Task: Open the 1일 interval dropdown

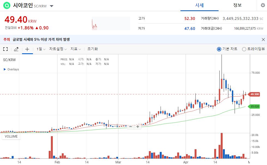Action: coord(41,49)
